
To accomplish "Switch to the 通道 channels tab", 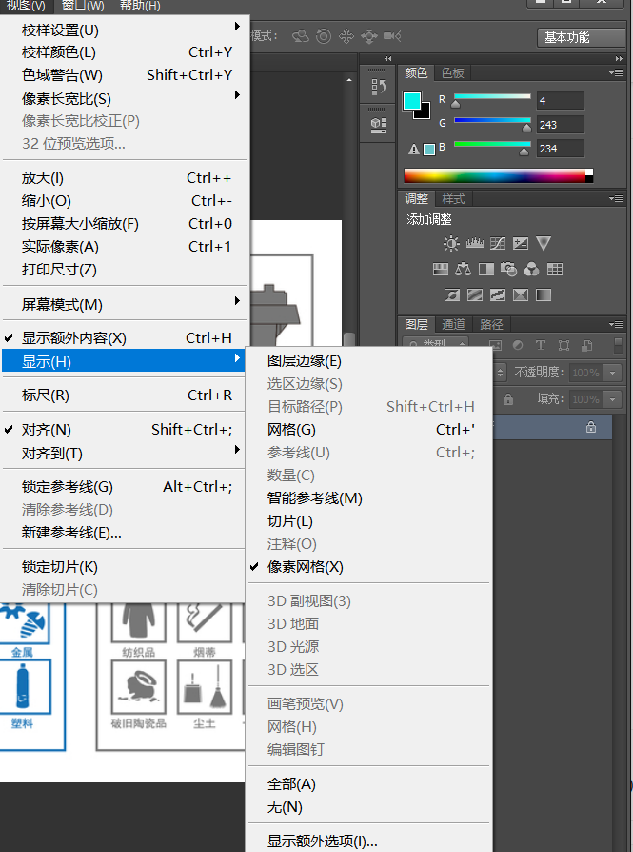I will [x=453, y=324].
